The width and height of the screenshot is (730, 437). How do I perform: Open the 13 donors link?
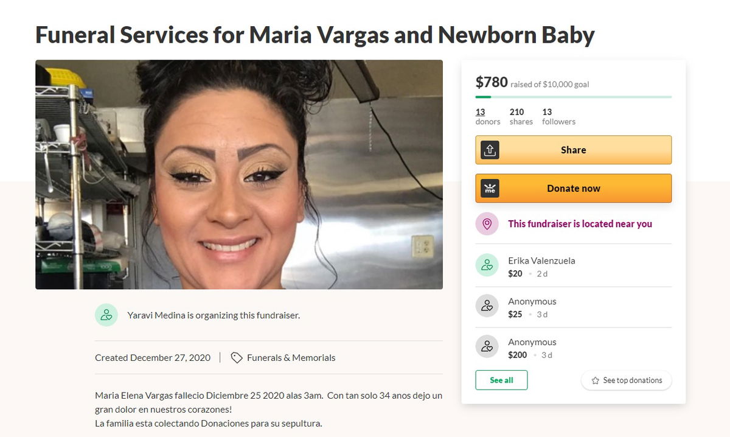488,117
